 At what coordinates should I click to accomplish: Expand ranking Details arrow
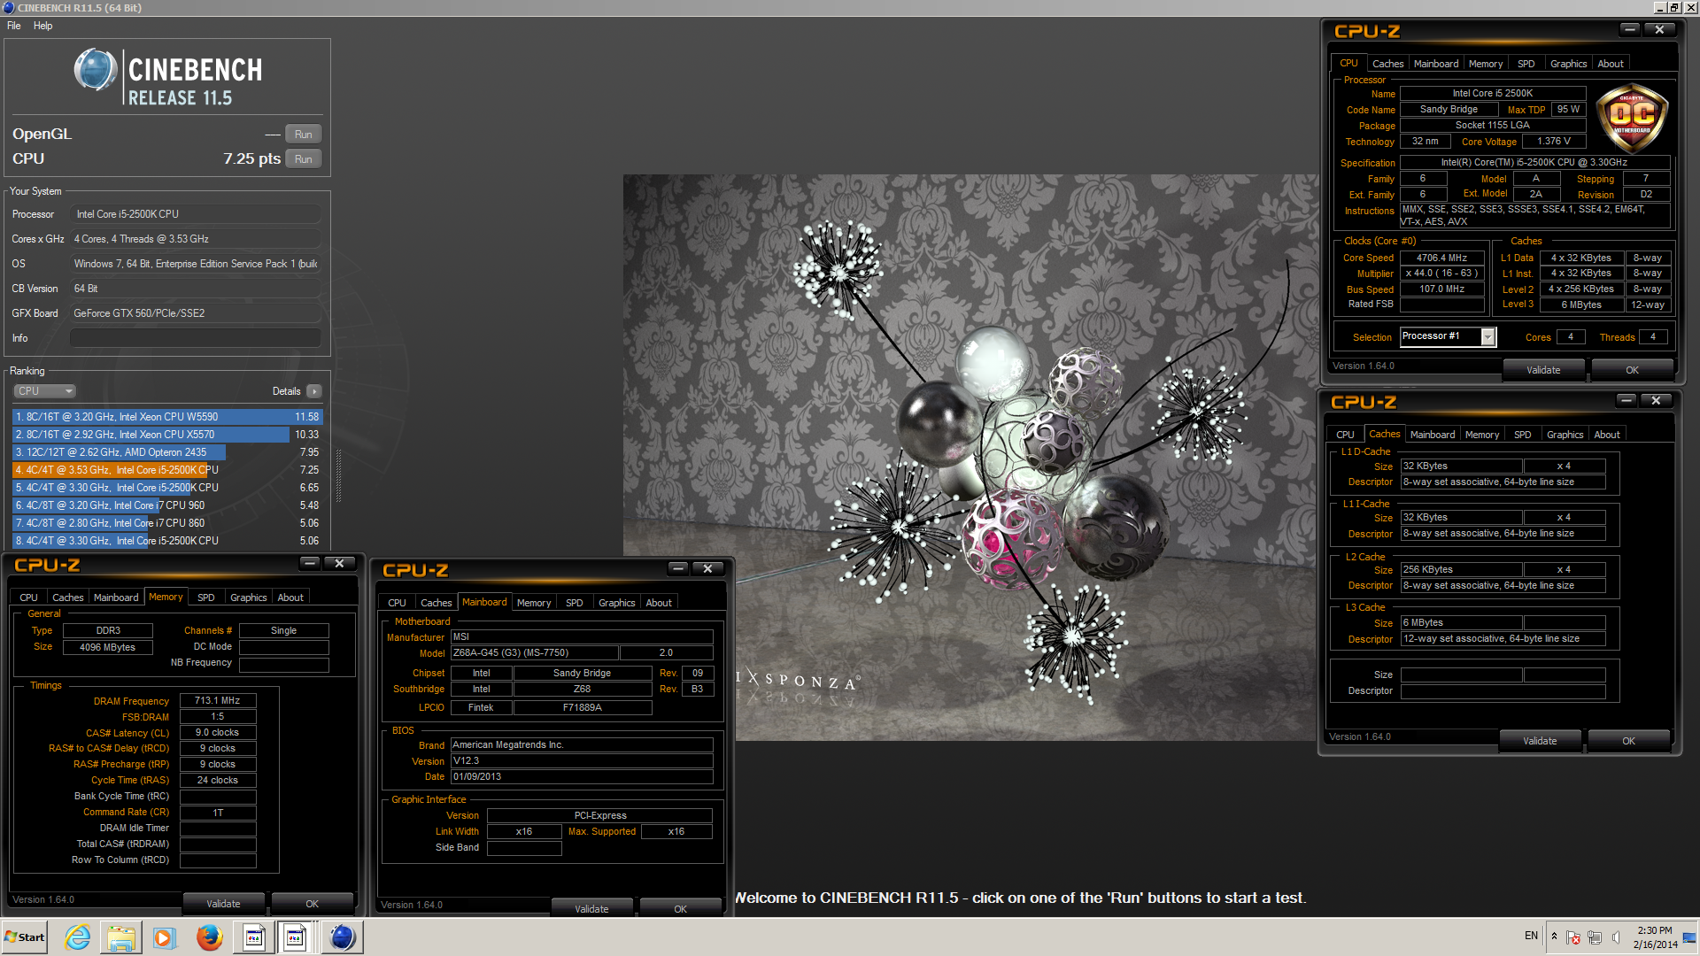[x=314, y=391]
